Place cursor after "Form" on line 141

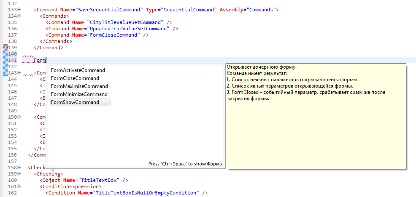46,60
